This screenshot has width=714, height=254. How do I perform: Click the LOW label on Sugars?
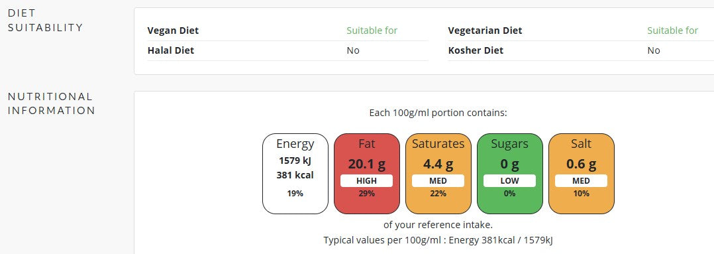[x=509, y=180]
